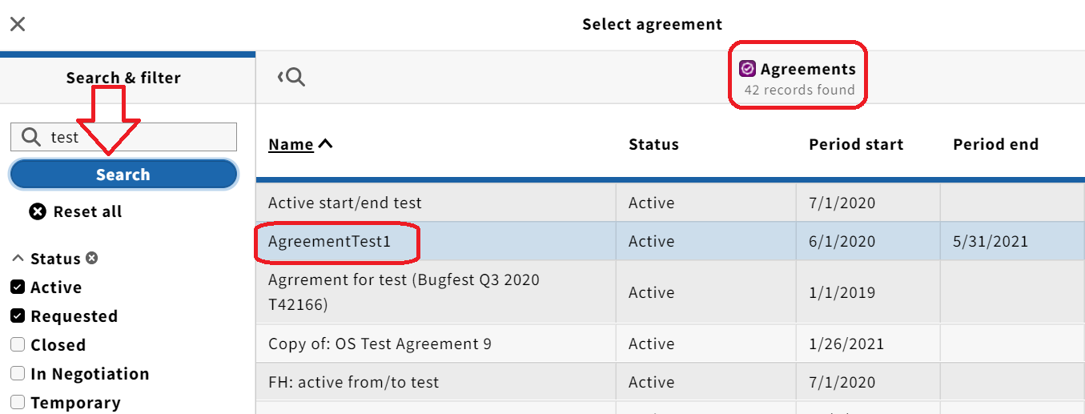Focus the search text field containing test
The height and width of the screenshot is (414, 1085).
coord(123,137)
